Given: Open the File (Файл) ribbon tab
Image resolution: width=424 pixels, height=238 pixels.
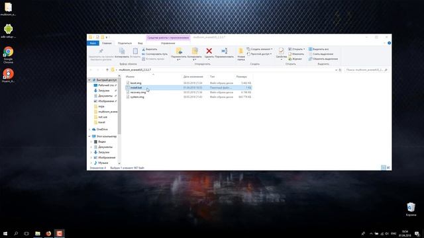Looking at the screenshot, I should coord(93,43).
